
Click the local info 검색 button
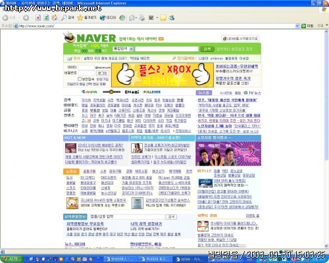pos(171,217)
